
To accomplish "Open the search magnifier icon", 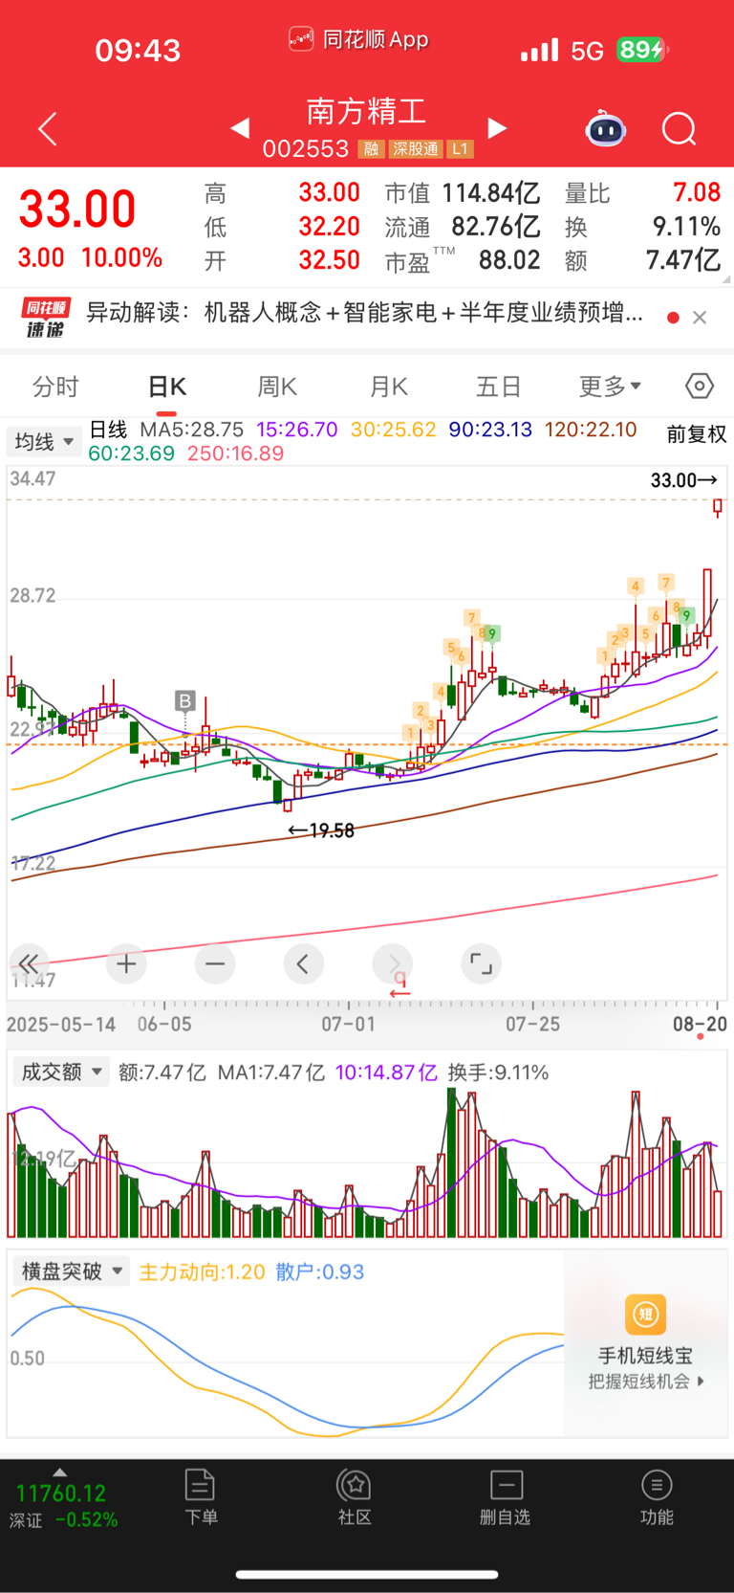I will 680,128.
